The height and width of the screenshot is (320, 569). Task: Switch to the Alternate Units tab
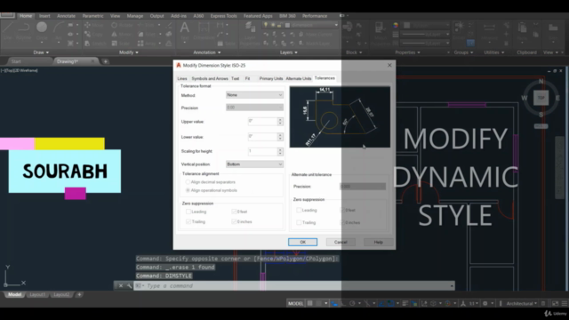(x=299, y=78)
